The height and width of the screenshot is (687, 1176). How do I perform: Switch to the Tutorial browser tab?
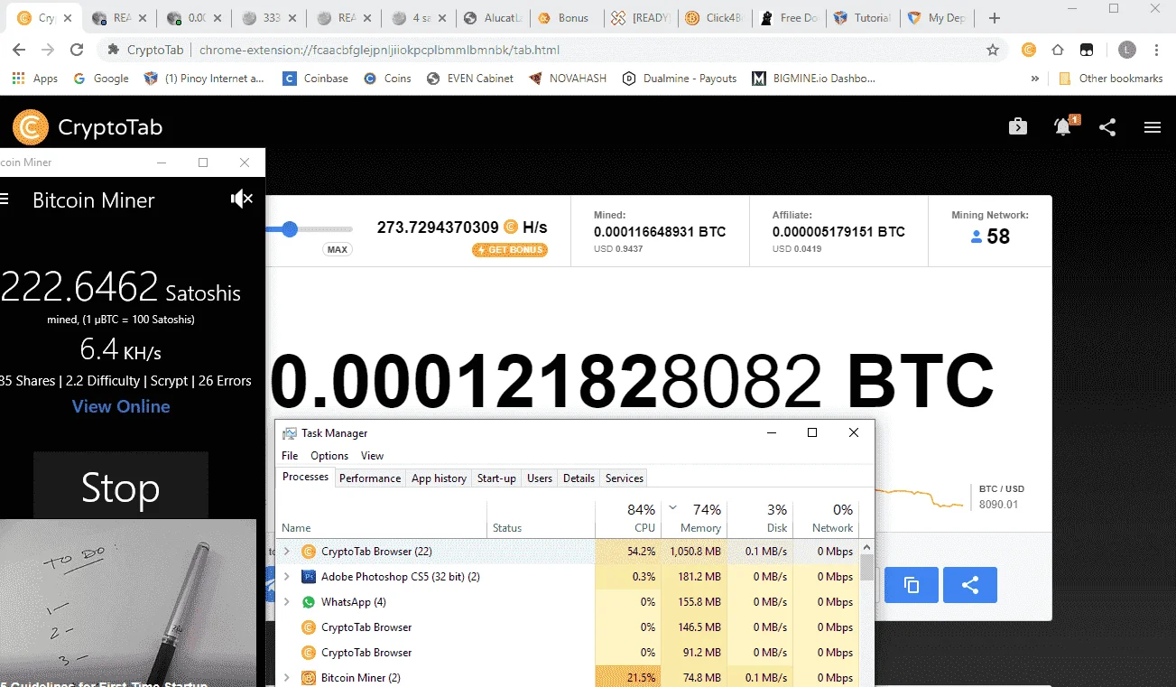(x=862, y=18)
